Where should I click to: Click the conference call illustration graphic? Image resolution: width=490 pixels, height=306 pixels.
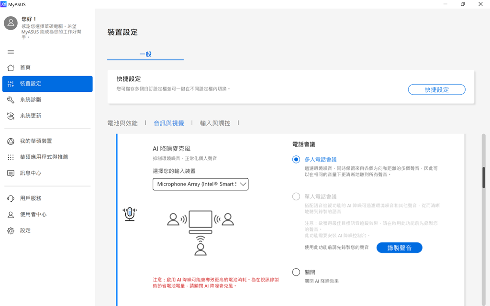coord(200,233)
